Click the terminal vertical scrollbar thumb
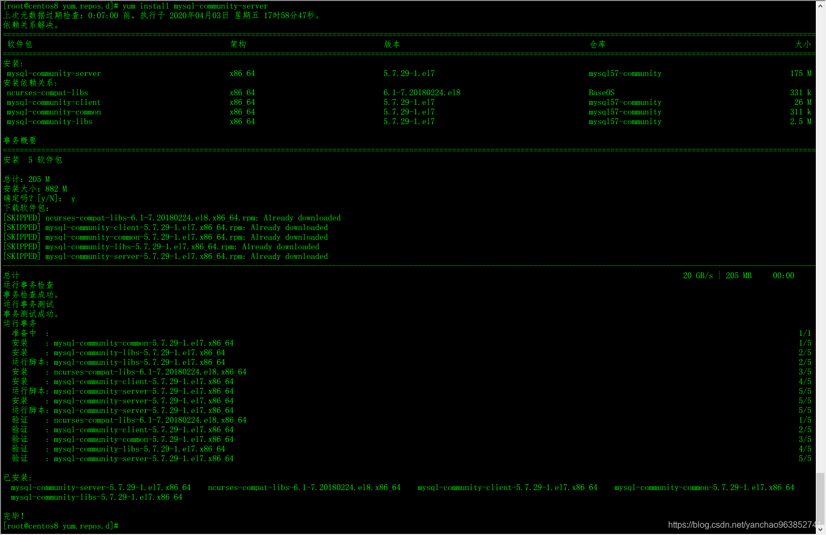 coord(821,498)
